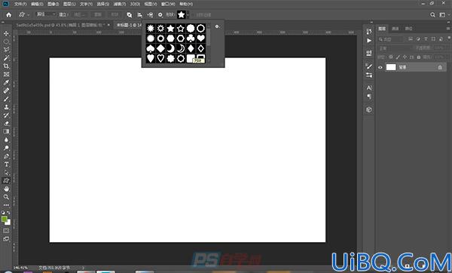Toggle lock all padlock in lock row

[419, 57]
